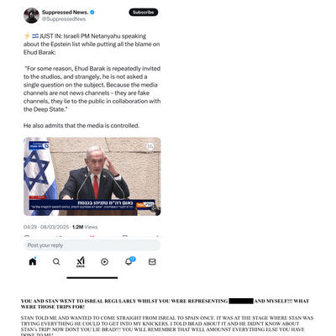
Task: Launch the Grok xAI tab
Action: click(81, 262)
